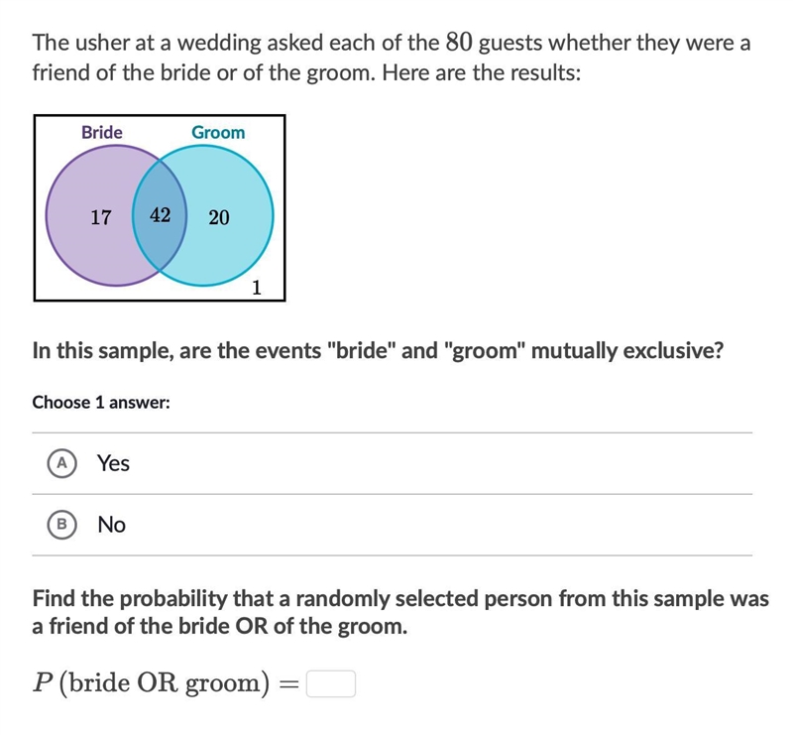Select radio option A
The width and height of the screenshot is (793, 735).
[x=62, y=463]
